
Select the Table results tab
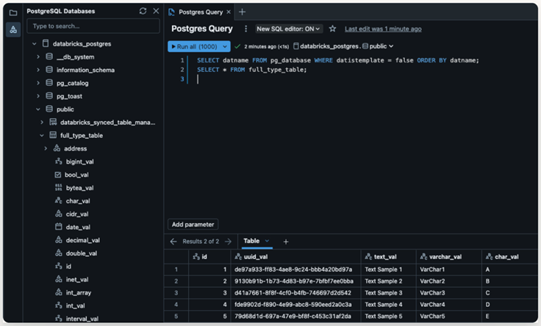[x=251, y=241]
